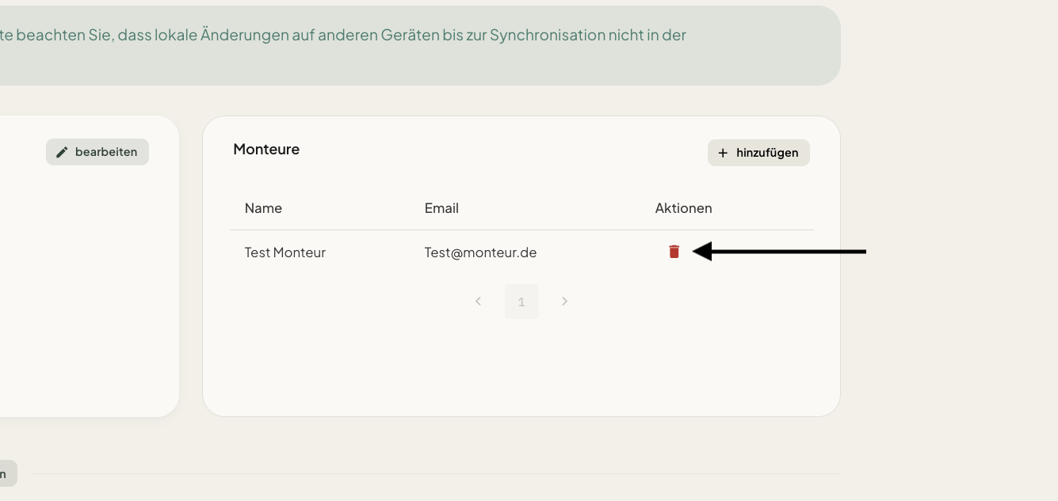1058x501 pixels.
Task: Add a Monteur via the hinzufügen button
Action: tap(758, 153)
